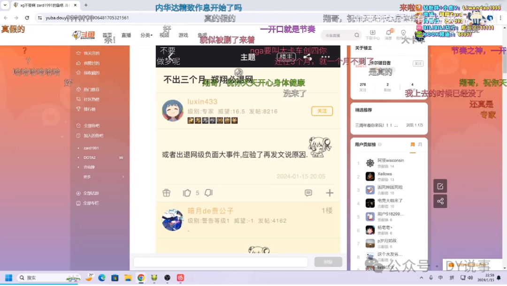Click the gift icon under the main post

pos(167,193)
